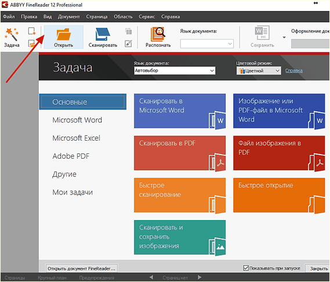The height and width of the screenshot is (282, 330).
Task: Click the ABBYY FineReader logo in title bar
Action: click(5, 5)
